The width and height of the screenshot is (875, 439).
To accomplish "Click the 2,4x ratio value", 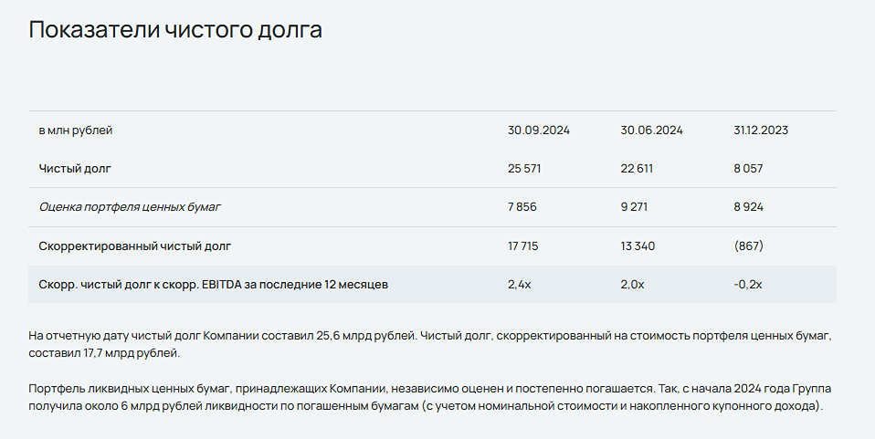I will tap(519, 285).
